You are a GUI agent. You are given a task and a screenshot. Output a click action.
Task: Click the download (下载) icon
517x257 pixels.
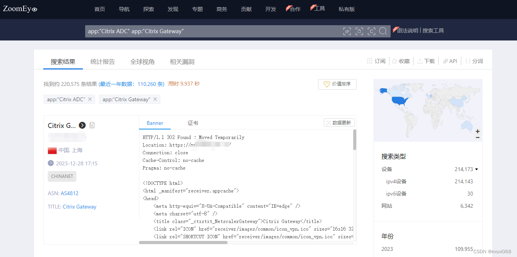click(x=420, y=61)
